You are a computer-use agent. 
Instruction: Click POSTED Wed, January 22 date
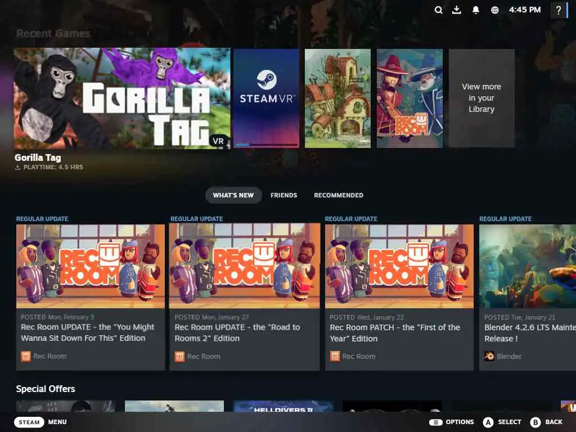click(367, 317)
